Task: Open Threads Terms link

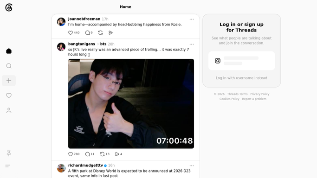Action: point(237,94)
